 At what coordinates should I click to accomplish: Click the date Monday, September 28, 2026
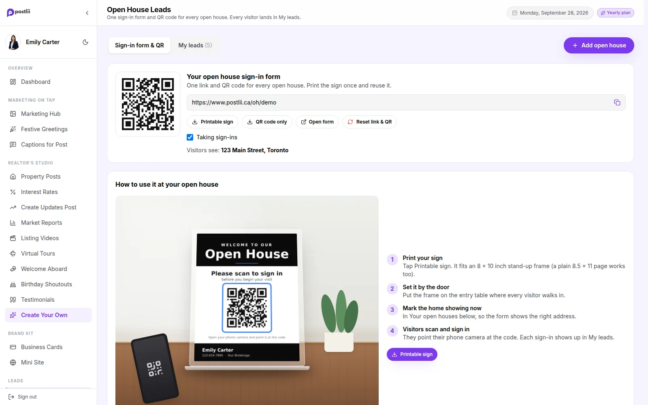(550, 13)
